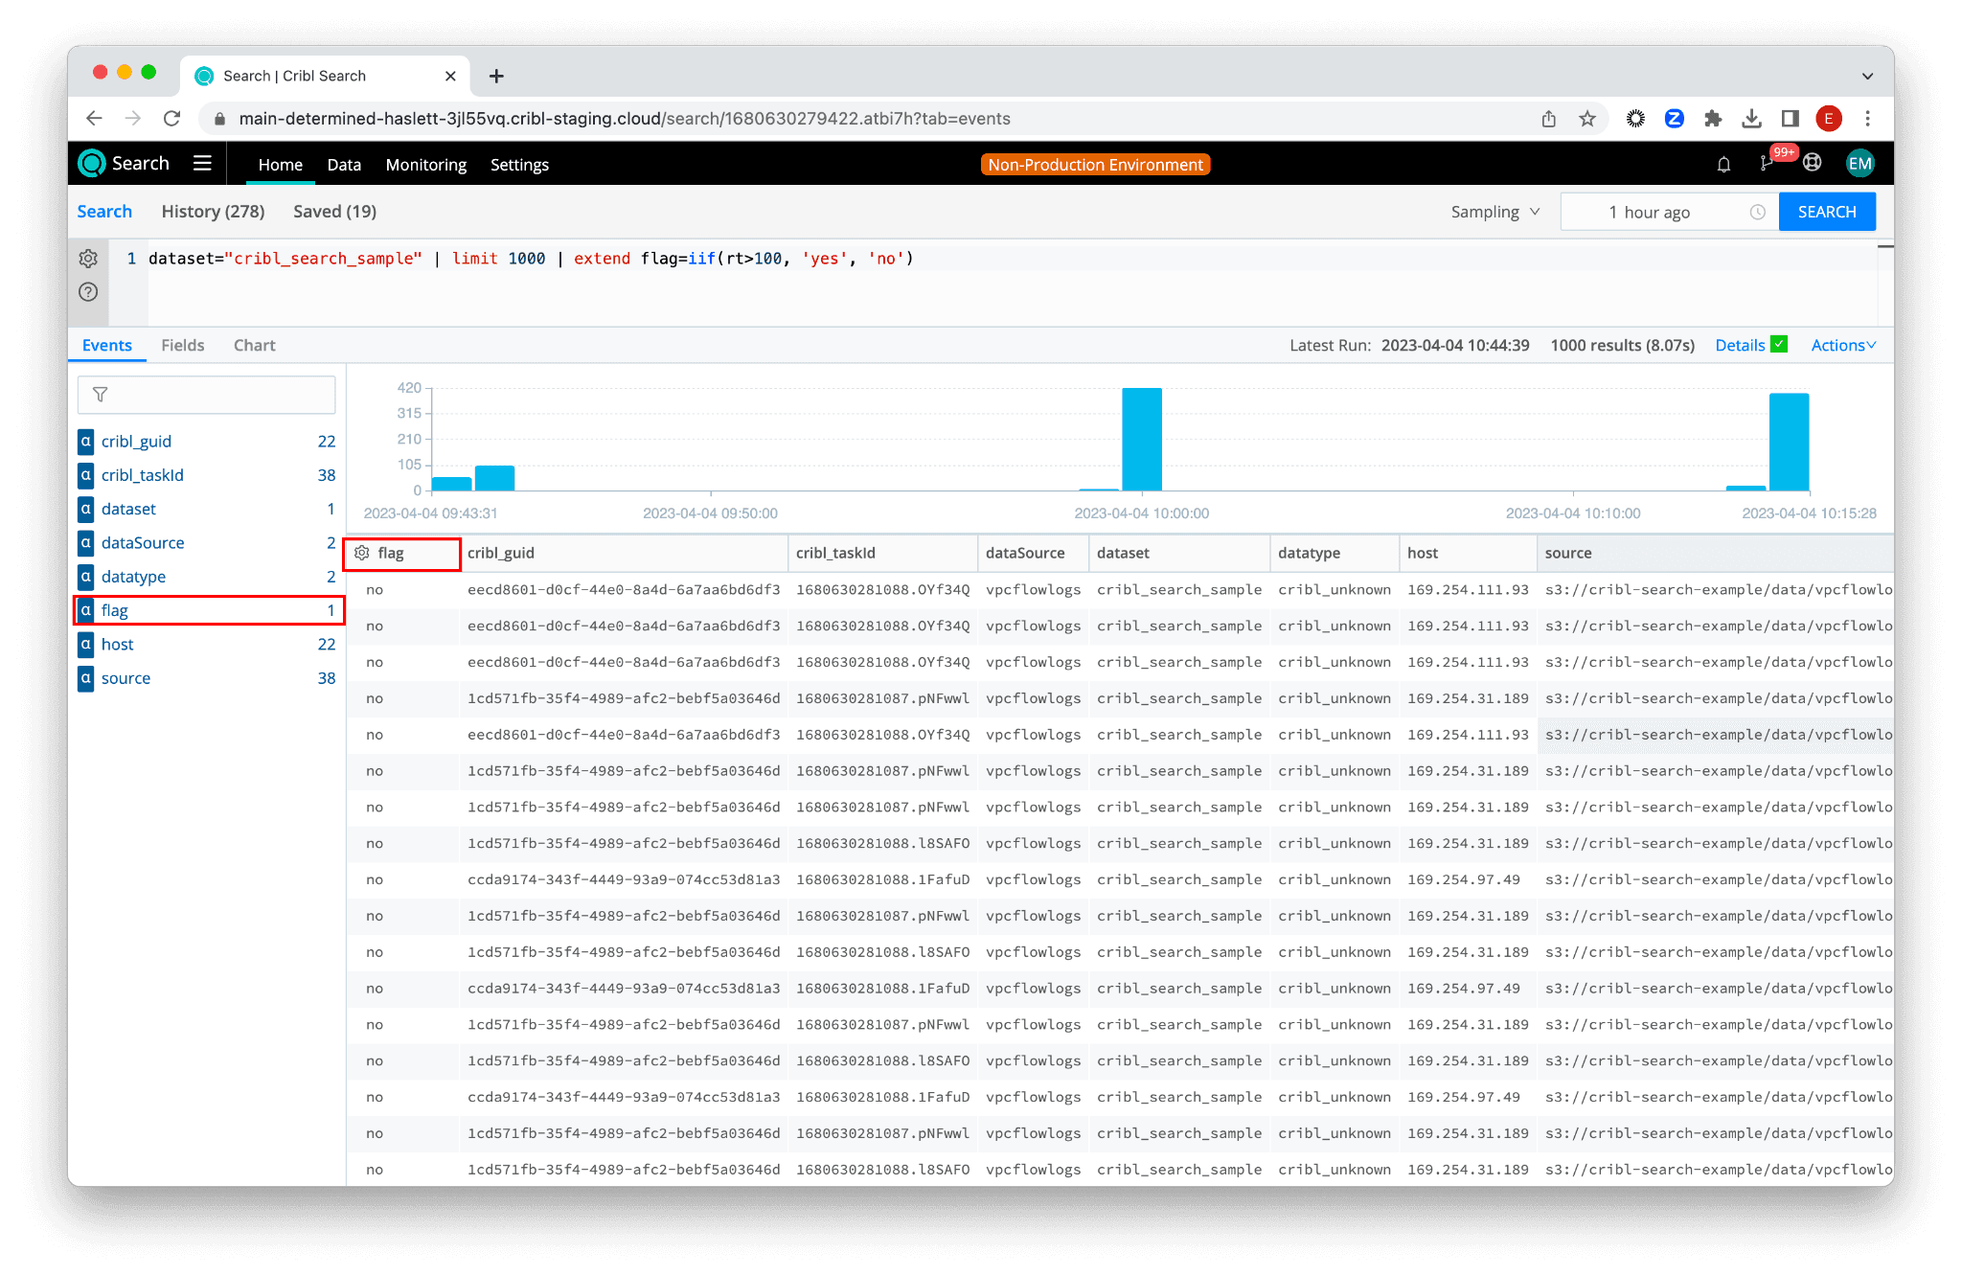Expand the Sampling dropdown
1962x1276 pixels.
tap(1494, 212)
